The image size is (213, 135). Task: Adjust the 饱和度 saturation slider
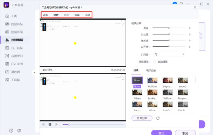[x=169, y=40]
